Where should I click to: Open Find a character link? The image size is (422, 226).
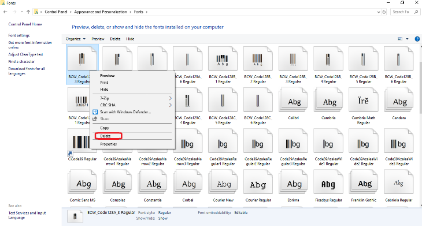tap(21, 62)
